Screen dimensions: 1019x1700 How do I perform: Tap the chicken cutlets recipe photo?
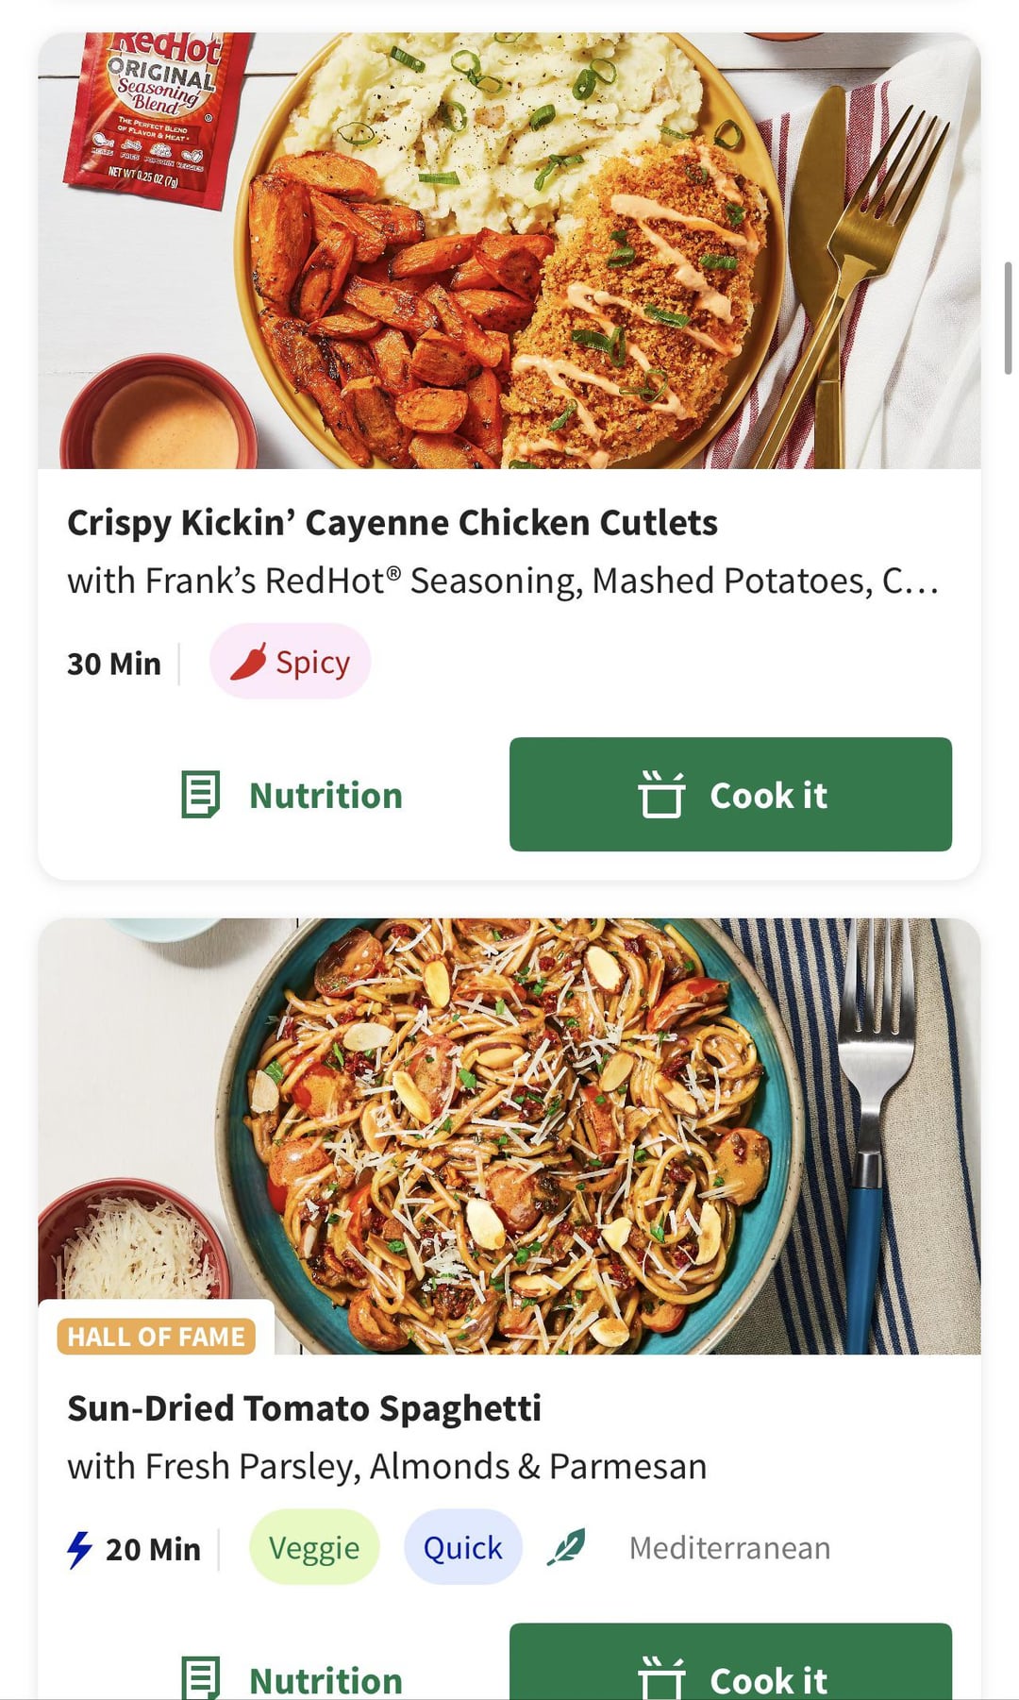[x=509, y=251]
